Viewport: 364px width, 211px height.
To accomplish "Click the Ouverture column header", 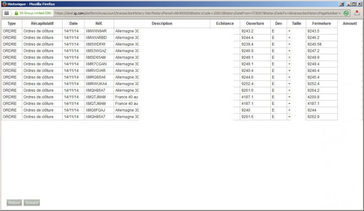I will tap(255, 23).
